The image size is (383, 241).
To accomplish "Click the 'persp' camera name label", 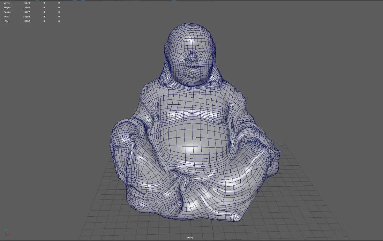I will tap(191, 237).
